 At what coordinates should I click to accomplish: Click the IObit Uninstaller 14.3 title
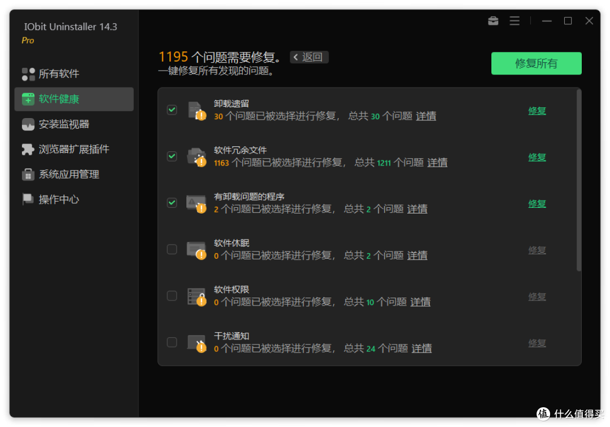pyautogui.click(x=71, y=27)
